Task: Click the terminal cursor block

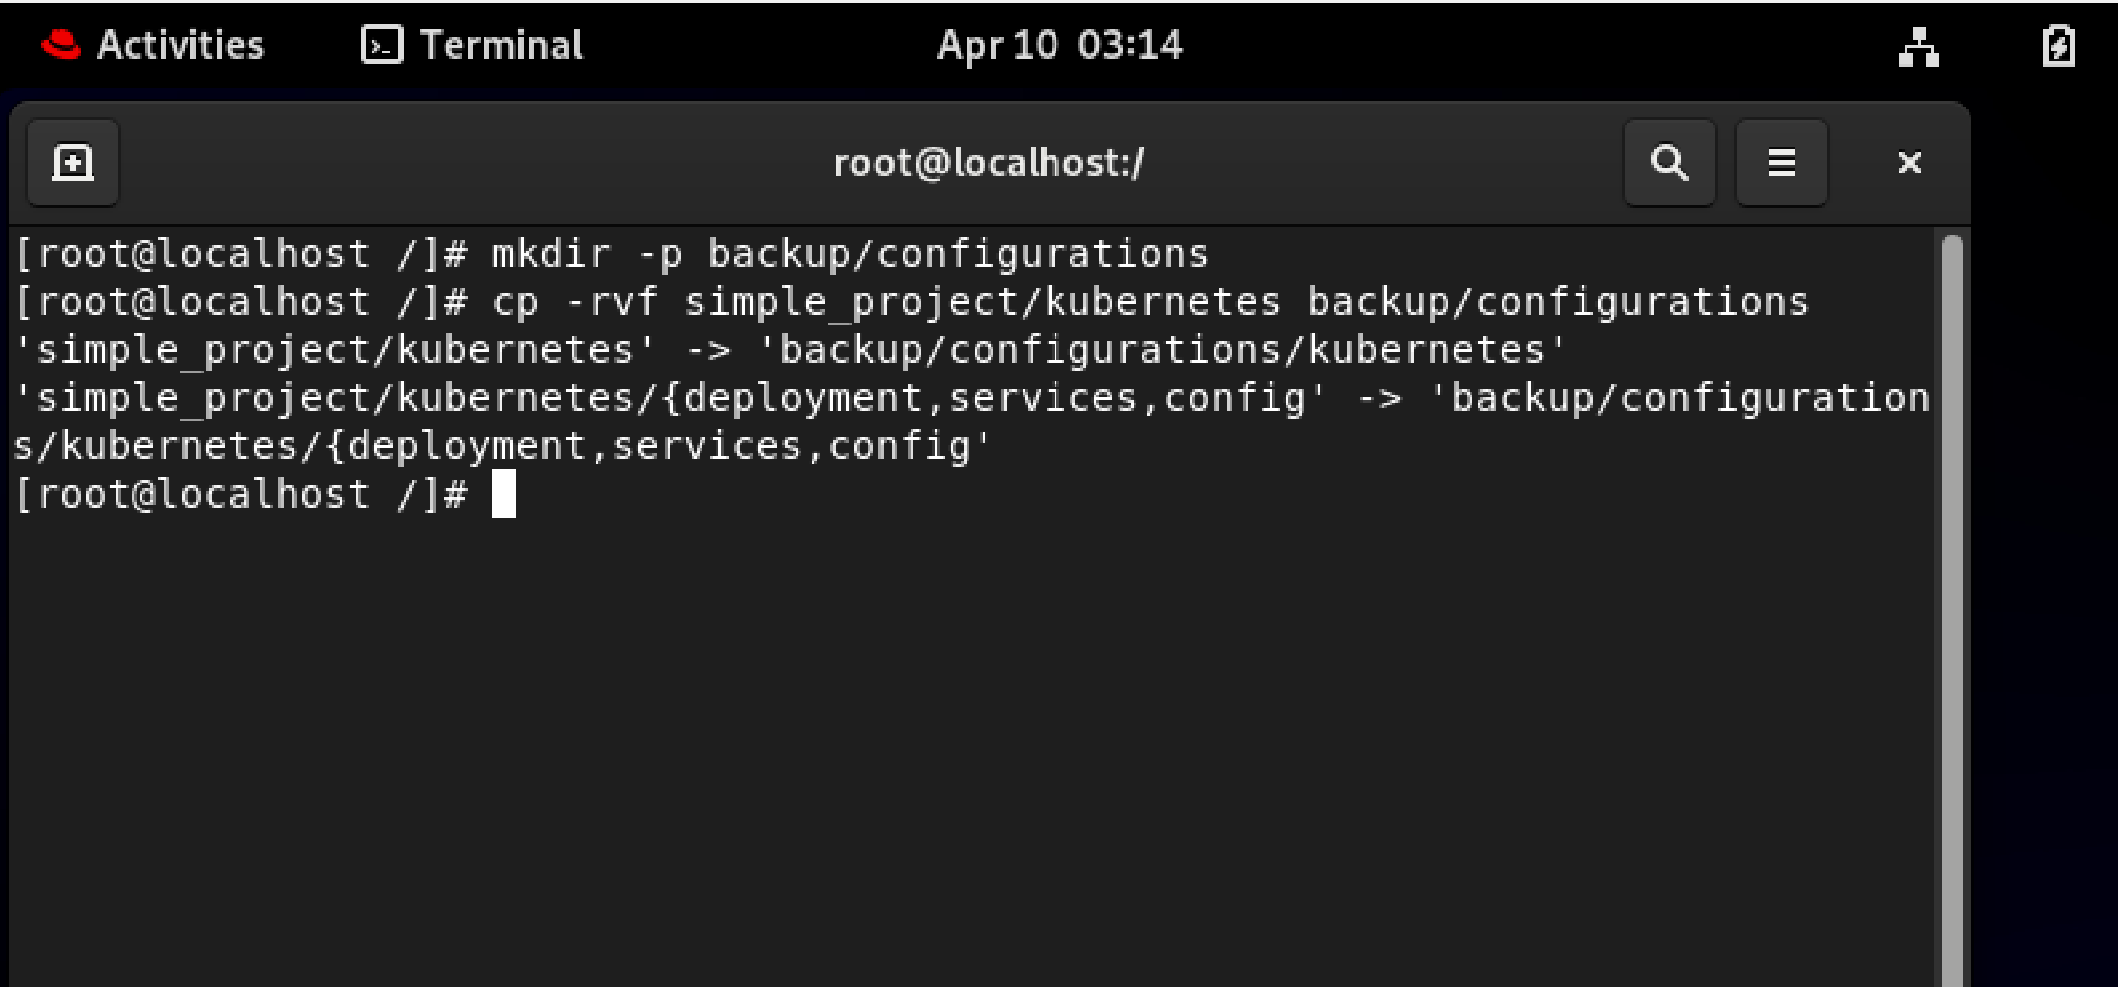Action: 503,494
